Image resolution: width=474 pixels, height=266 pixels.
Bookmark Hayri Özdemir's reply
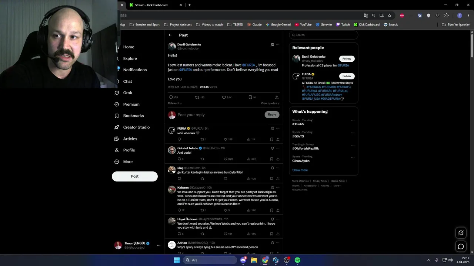[x=271, y=233]
